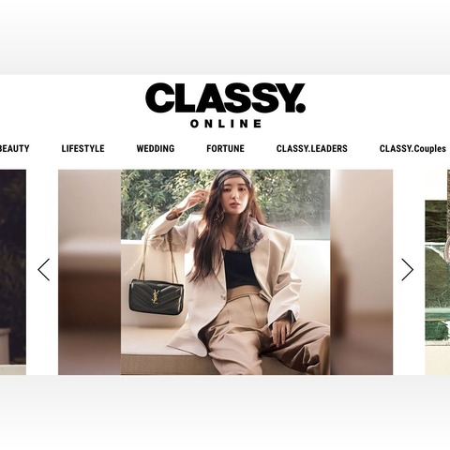
Task: Select the WEDDING navigation item
Action: pos(156,148)
